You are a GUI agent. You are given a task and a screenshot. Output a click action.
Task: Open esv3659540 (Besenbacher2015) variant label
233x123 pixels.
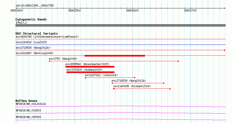(87, 64)
